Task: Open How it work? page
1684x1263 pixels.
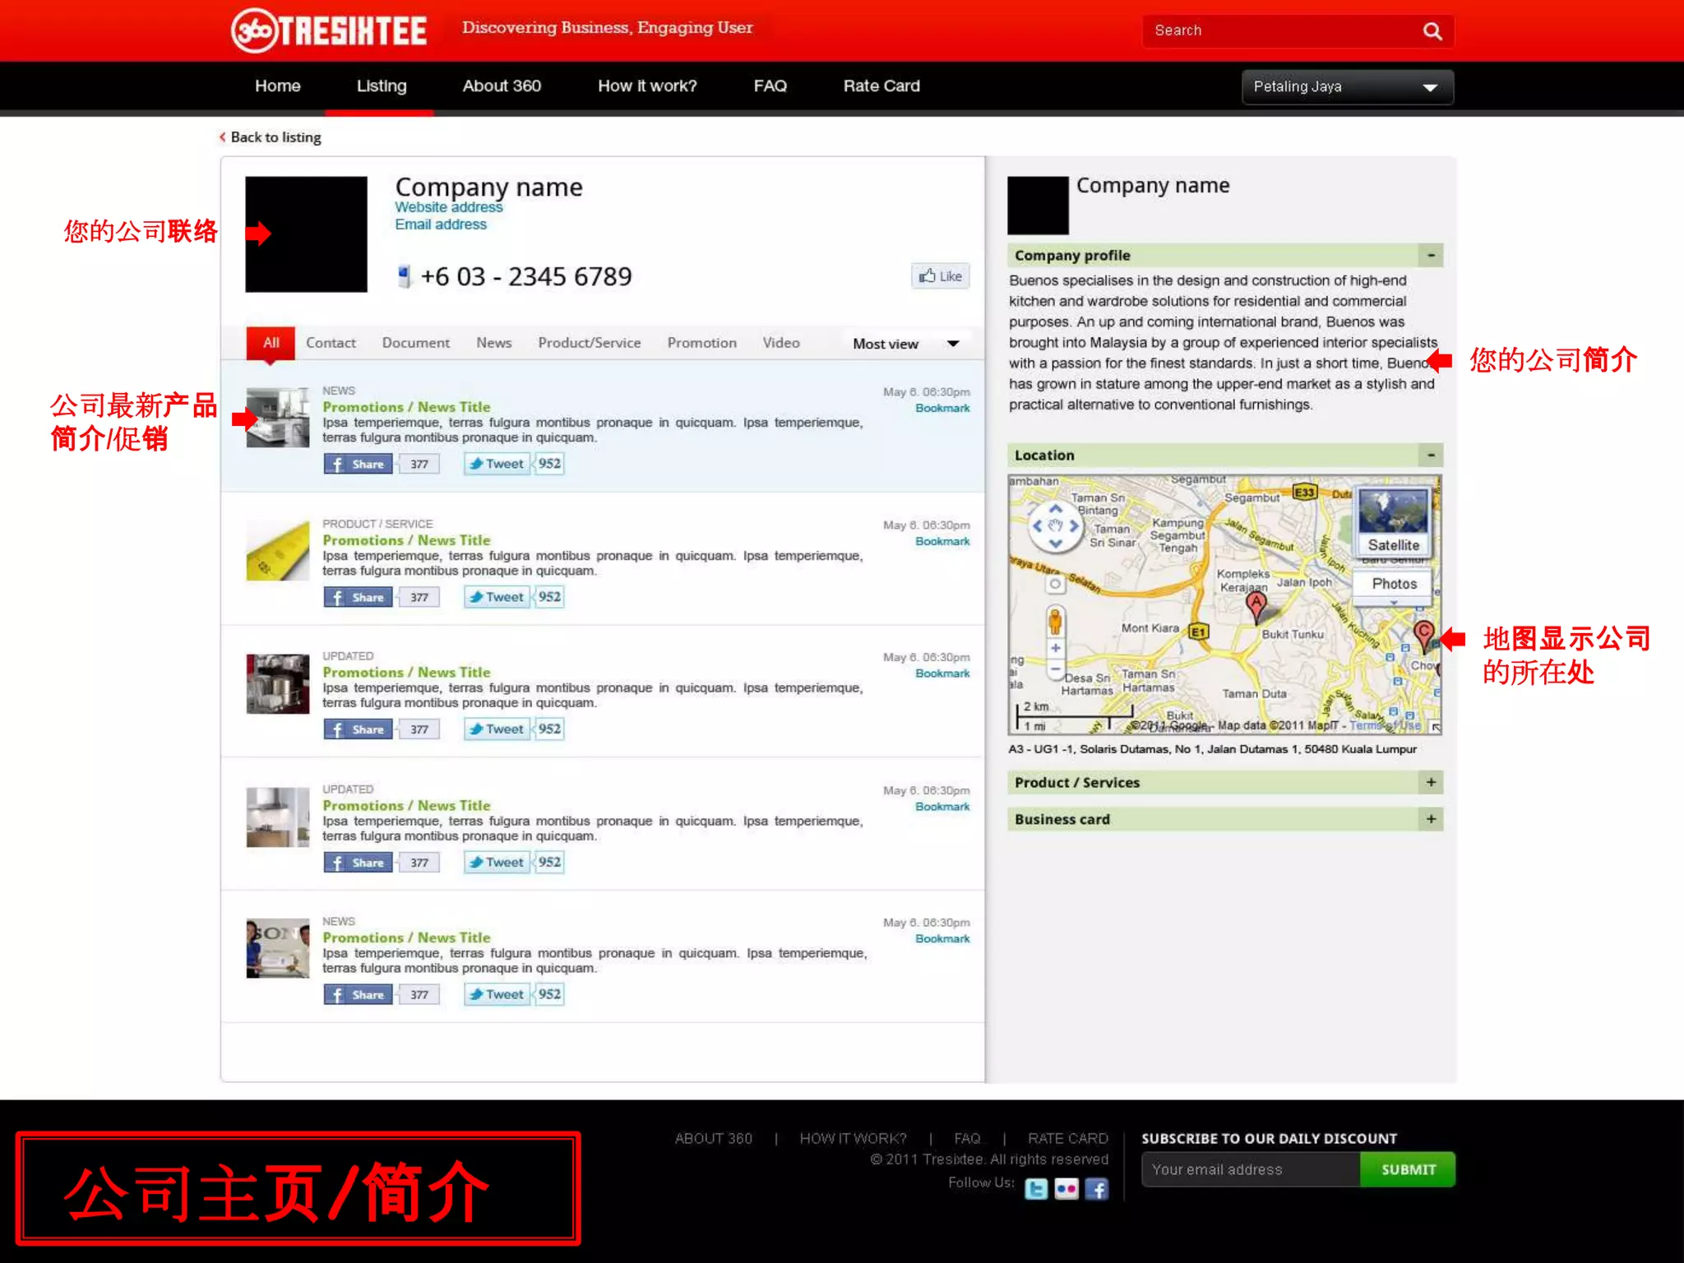Action: (647, 86)
